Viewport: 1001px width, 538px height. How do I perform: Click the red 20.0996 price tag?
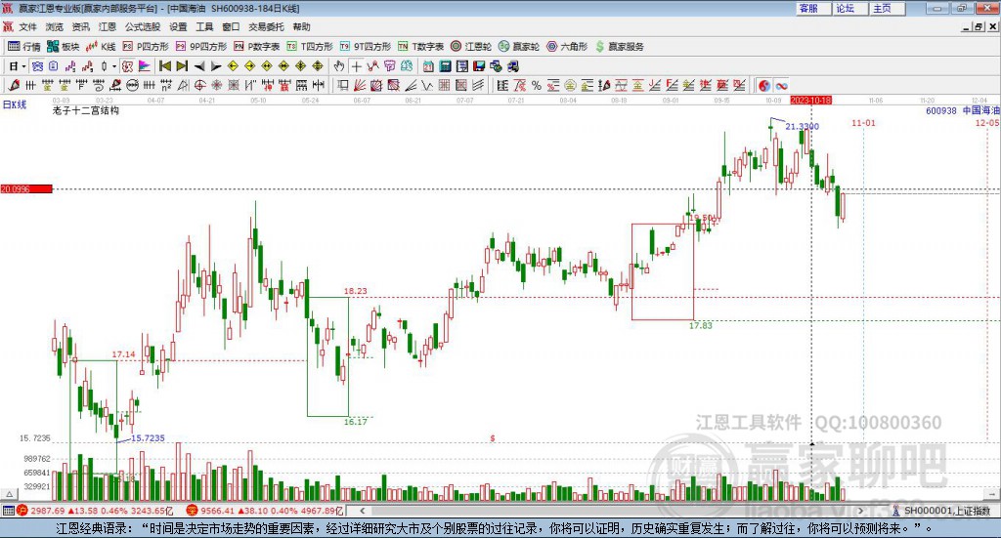[26, 188]
